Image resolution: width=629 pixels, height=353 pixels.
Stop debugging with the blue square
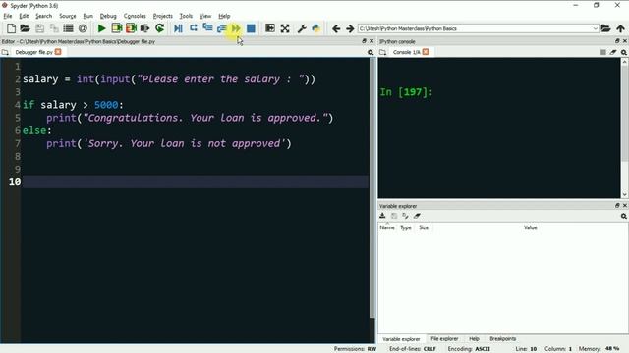click(251, 28)
